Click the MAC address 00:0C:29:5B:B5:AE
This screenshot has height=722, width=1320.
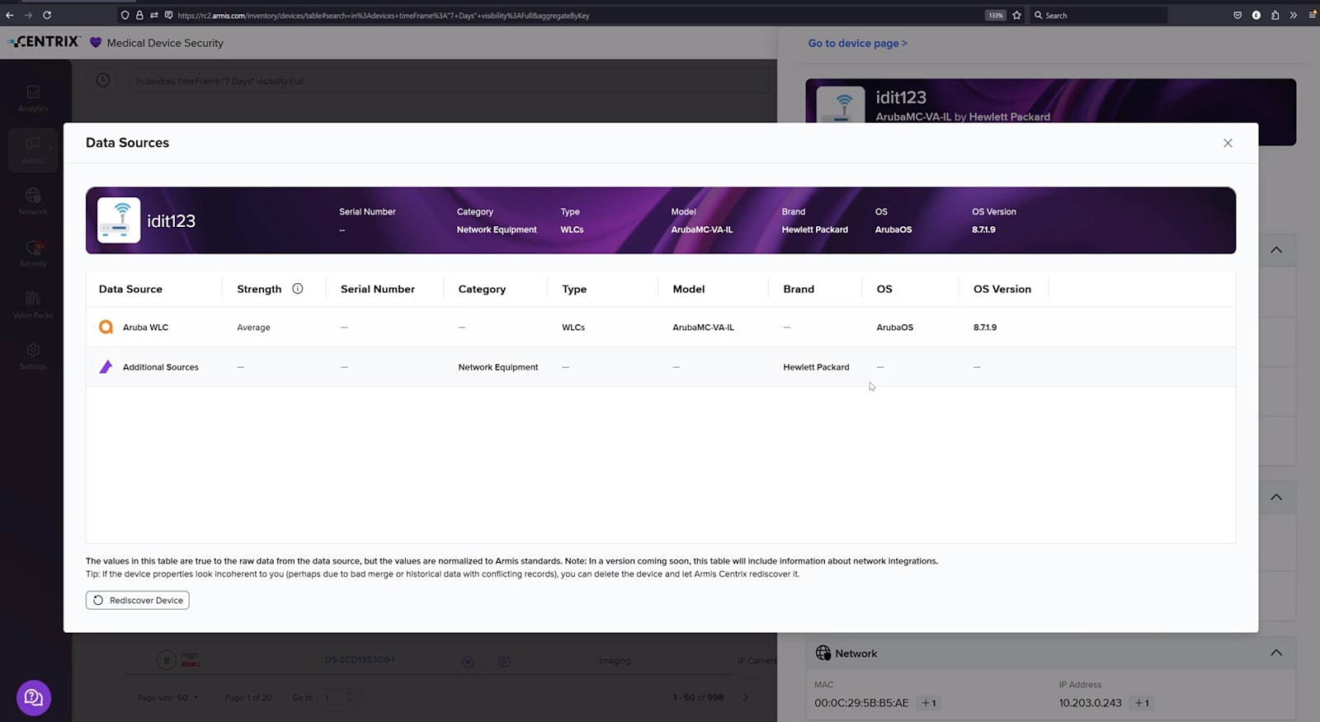(861, 703)
